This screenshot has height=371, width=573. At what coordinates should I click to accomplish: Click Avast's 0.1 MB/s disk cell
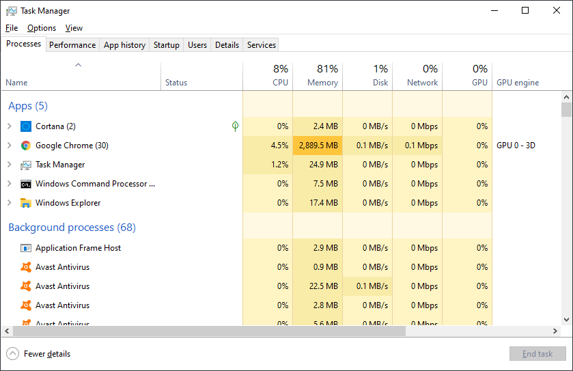367,286
